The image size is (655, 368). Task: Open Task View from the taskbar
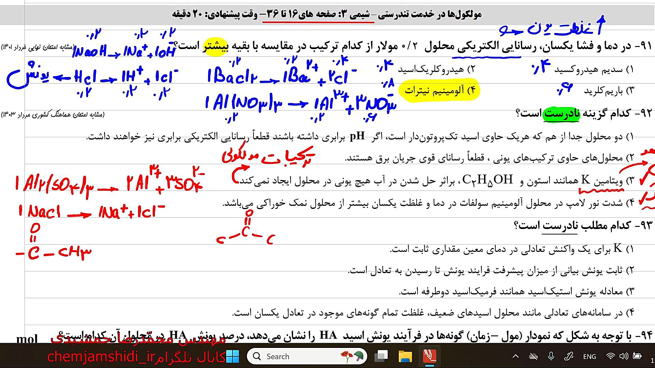[381, 356]
